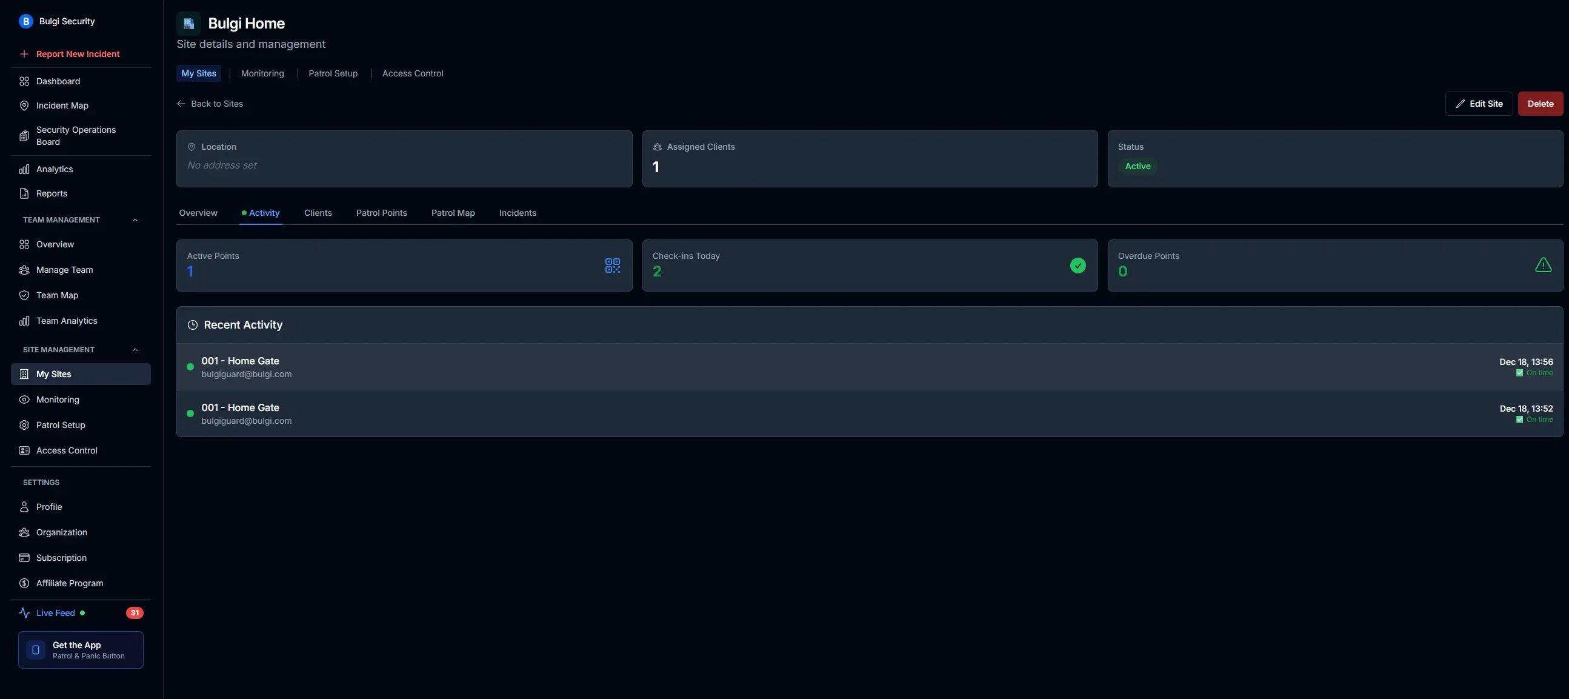Click the green checkmark in Check-ins Today
The height and width of the screenshot is (699, 1569).
tap(1078, 265)
